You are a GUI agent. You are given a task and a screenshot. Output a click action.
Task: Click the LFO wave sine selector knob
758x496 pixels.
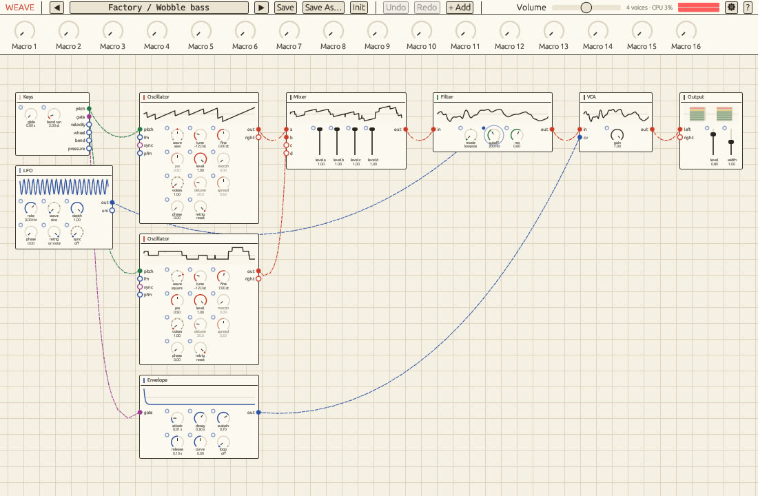tap(54, 208)
